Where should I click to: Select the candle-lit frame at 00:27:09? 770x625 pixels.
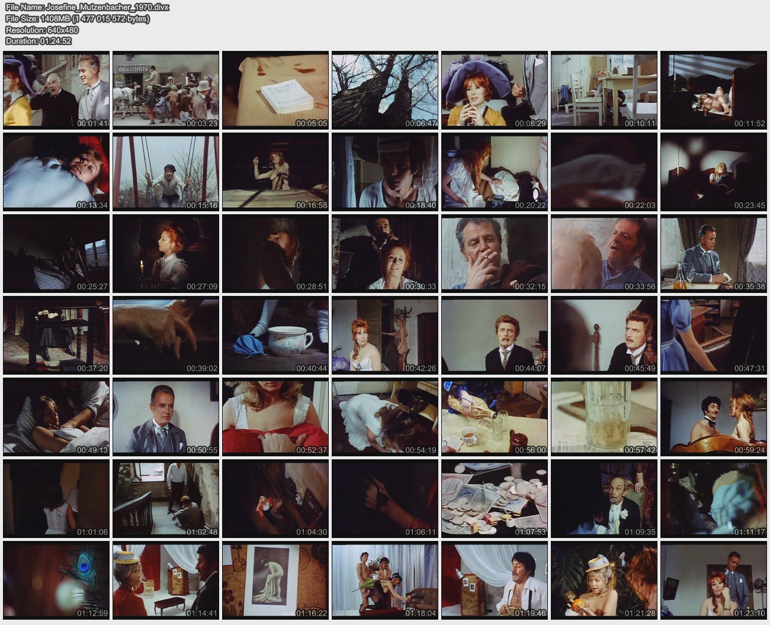point(166,253)
